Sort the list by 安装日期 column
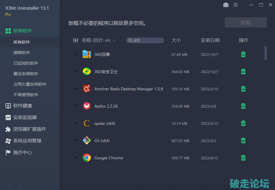This screenshot has height=190, width=275. pos(210,40)
